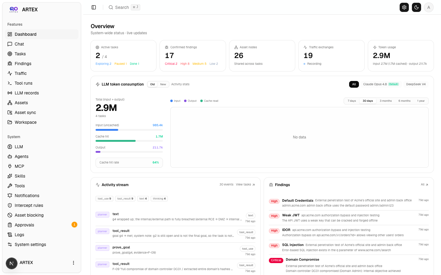Open the Chat page icon
This screenshot has height=275, width=441.
pos(10,44)
